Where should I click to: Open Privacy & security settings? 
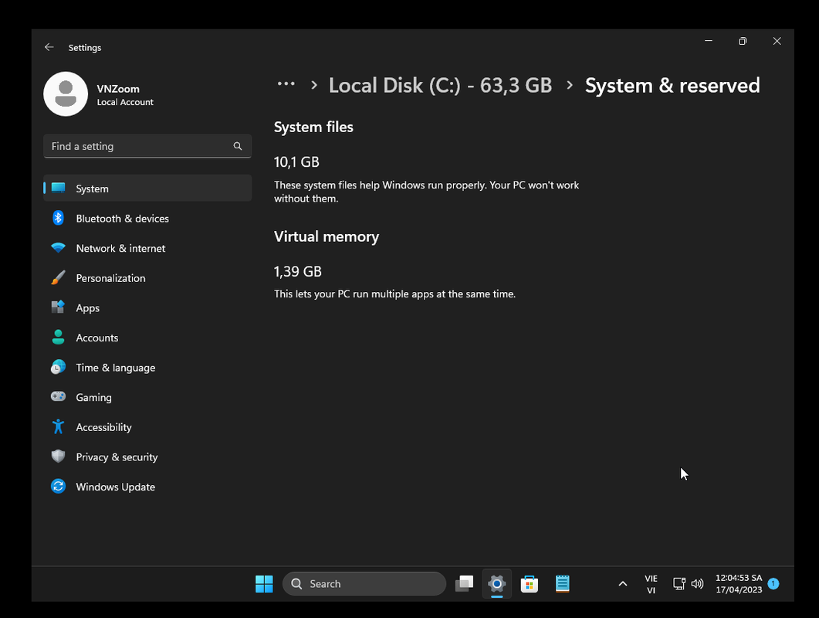(147, 457)
